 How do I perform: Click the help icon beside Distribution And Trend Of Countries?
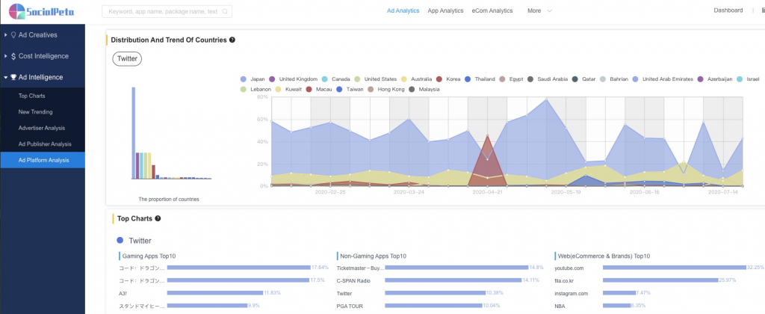click(232, 40)
